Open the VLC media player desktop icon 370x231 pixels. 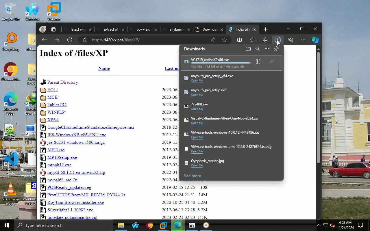(x=10, y=193)
